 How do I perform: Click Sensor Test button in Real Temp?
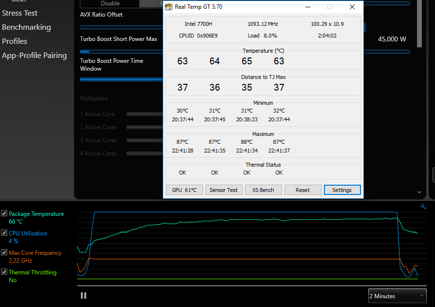[x=224, y=190]
